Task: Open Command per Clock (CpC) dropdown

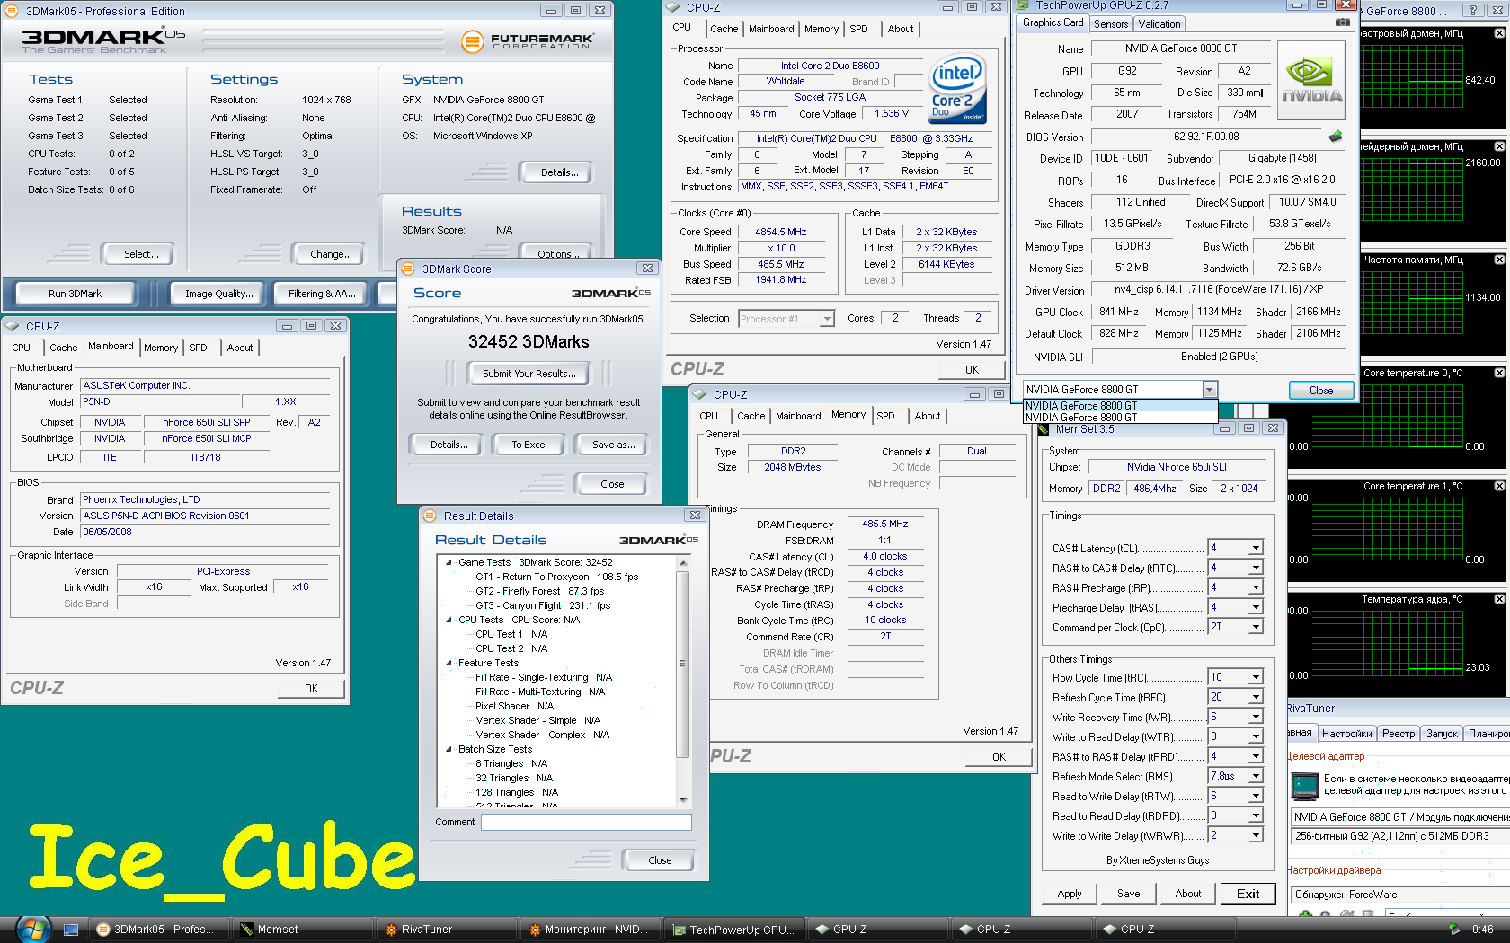Action: (1256, 627)
